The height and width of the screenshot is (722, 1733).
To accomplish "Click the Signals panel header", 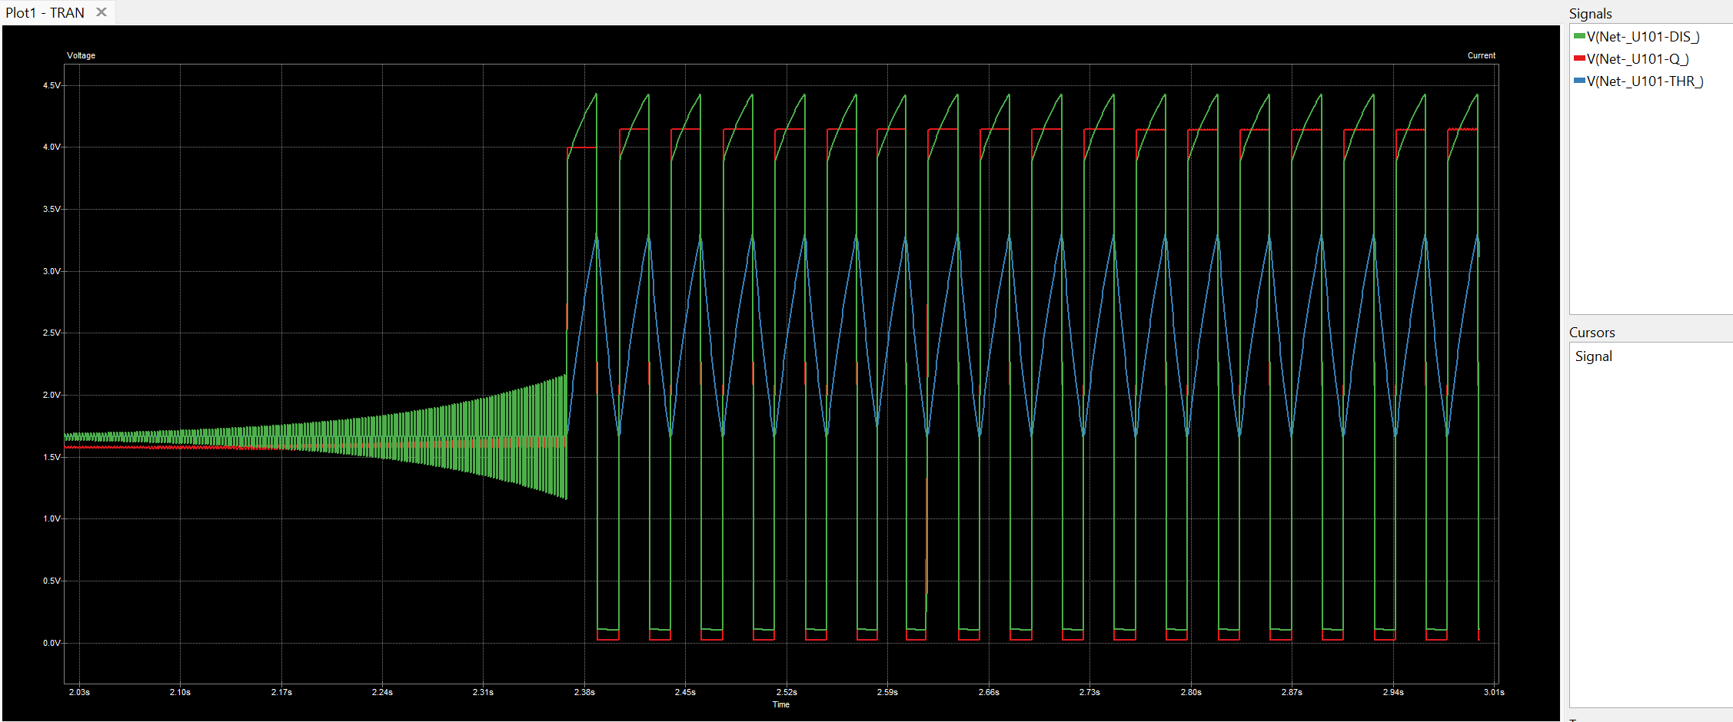I will point(1590,14).
